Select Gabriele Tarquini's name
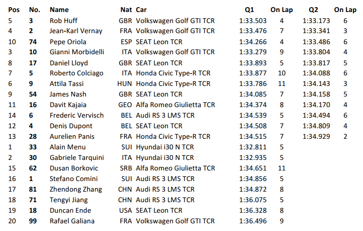363x231 pixels. point(76,158)
